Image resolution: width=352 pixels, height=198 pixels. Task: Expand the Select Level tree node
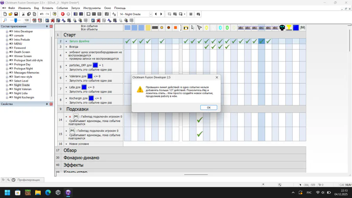[x=7, y=81]
